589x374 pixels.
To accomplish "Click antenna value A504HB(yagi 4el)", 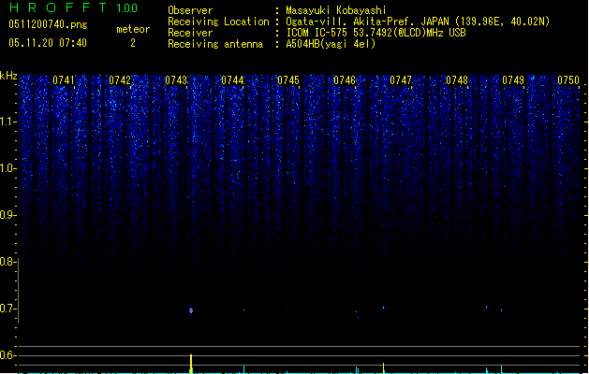I will (x=331, y=44).
